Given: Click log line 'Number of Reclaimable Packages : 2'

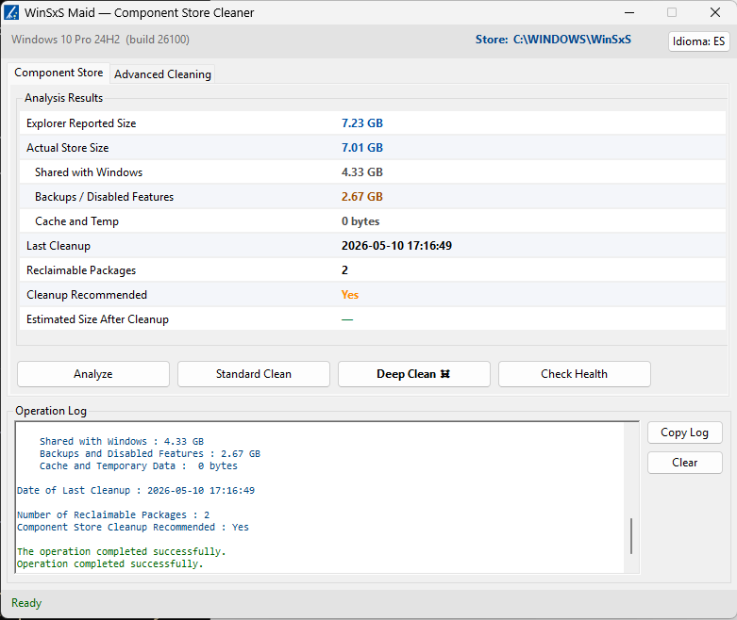Looking at the screenshot, I should (x=113, y=514).
